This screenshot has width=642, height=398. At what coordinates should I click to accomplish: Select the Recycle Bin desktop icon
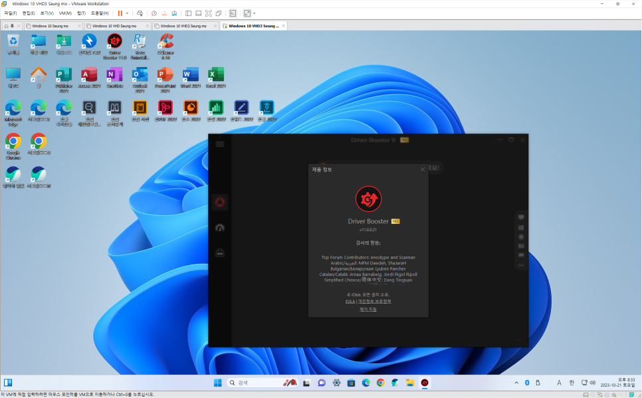13,45
